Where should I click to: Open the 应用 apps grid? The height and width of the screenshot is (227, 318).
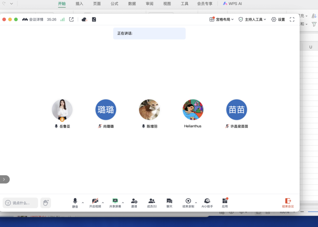click(225, 203)
